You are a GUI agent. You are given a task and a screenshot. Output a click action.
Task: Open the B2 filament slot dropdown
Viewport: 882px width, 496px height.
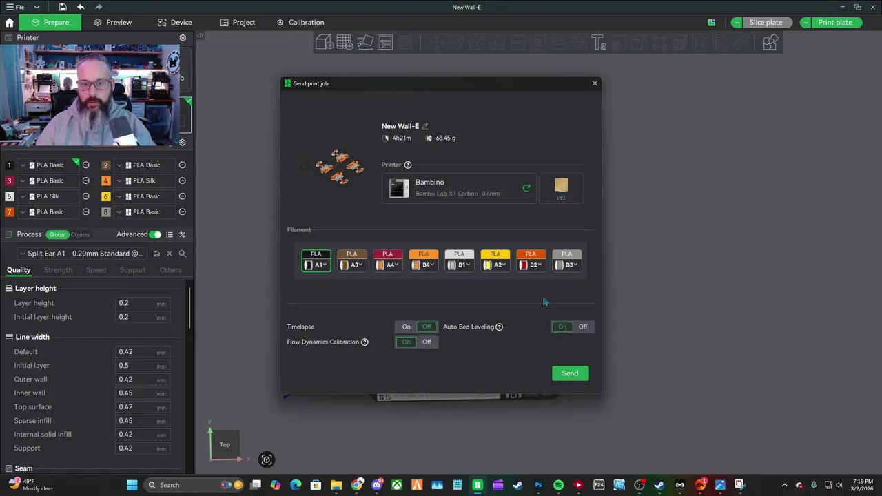point(531,265)
